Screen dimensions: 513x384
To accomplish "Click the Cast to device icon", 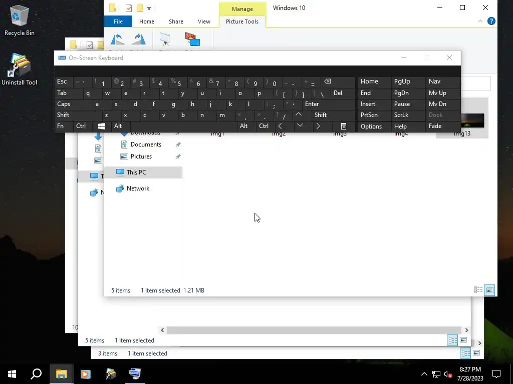I will click(192, 39).
